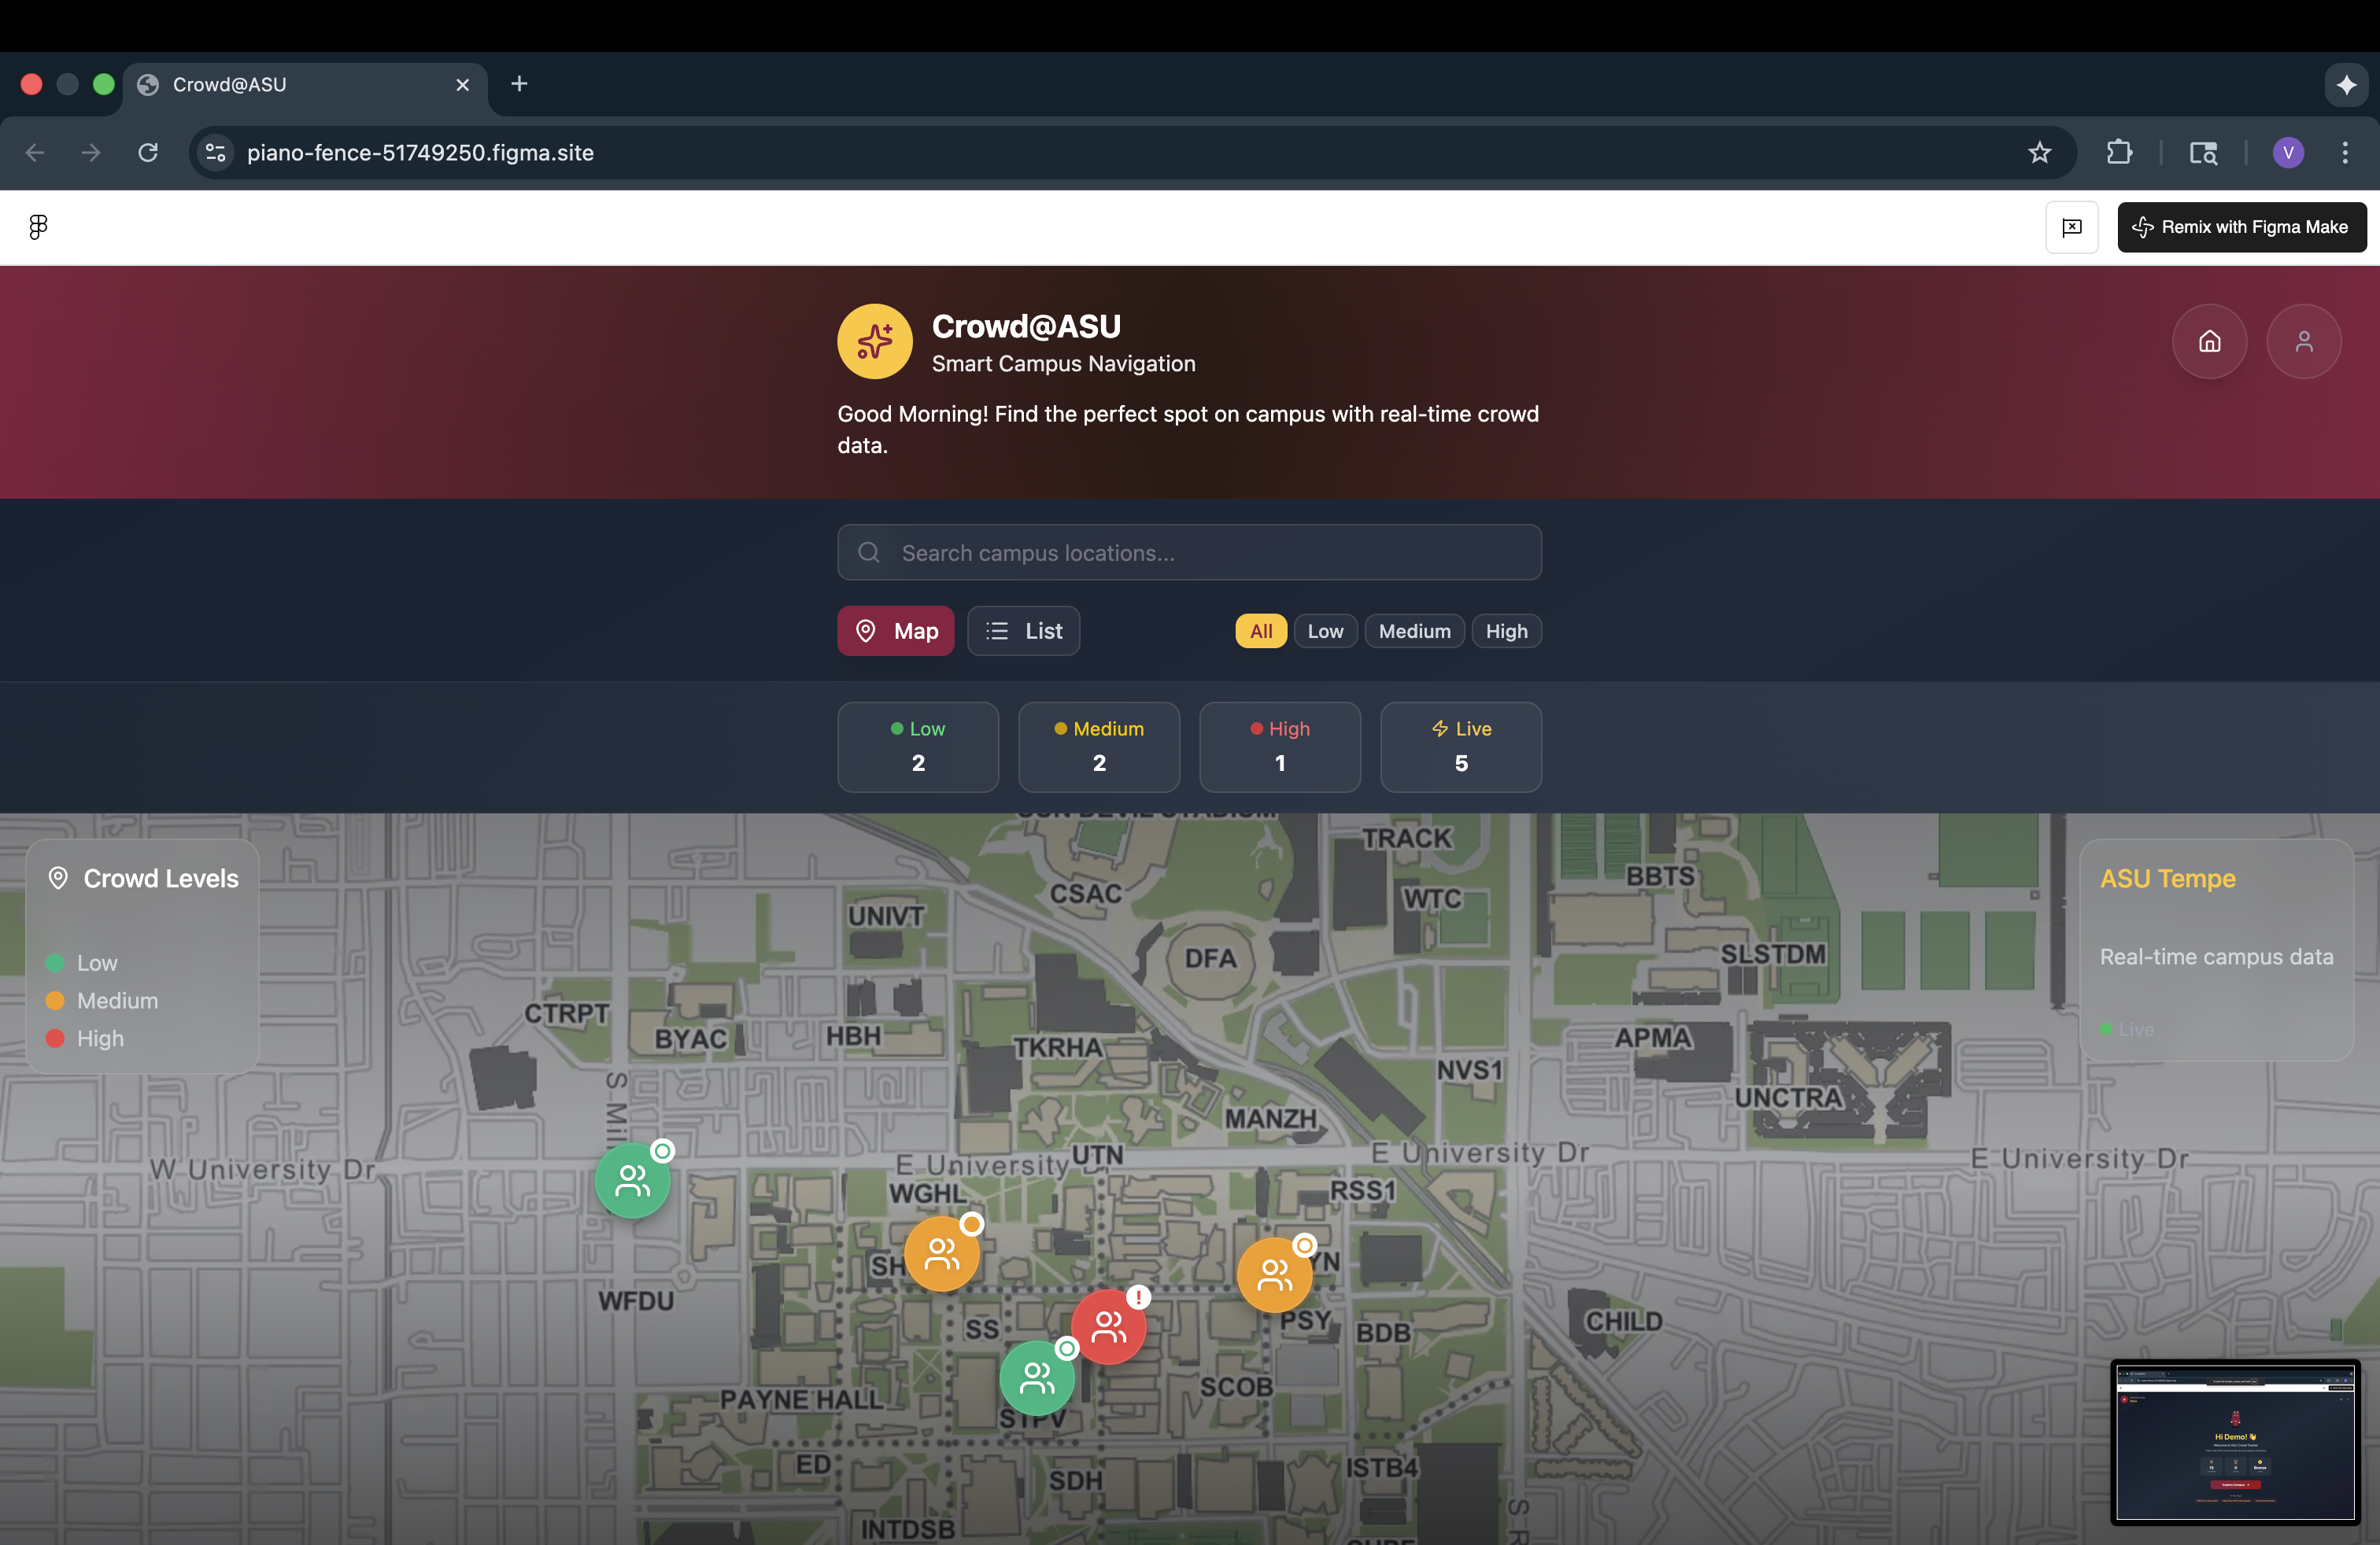
Task: Click the orange marker near PSY
Action: [1274, 1274]
